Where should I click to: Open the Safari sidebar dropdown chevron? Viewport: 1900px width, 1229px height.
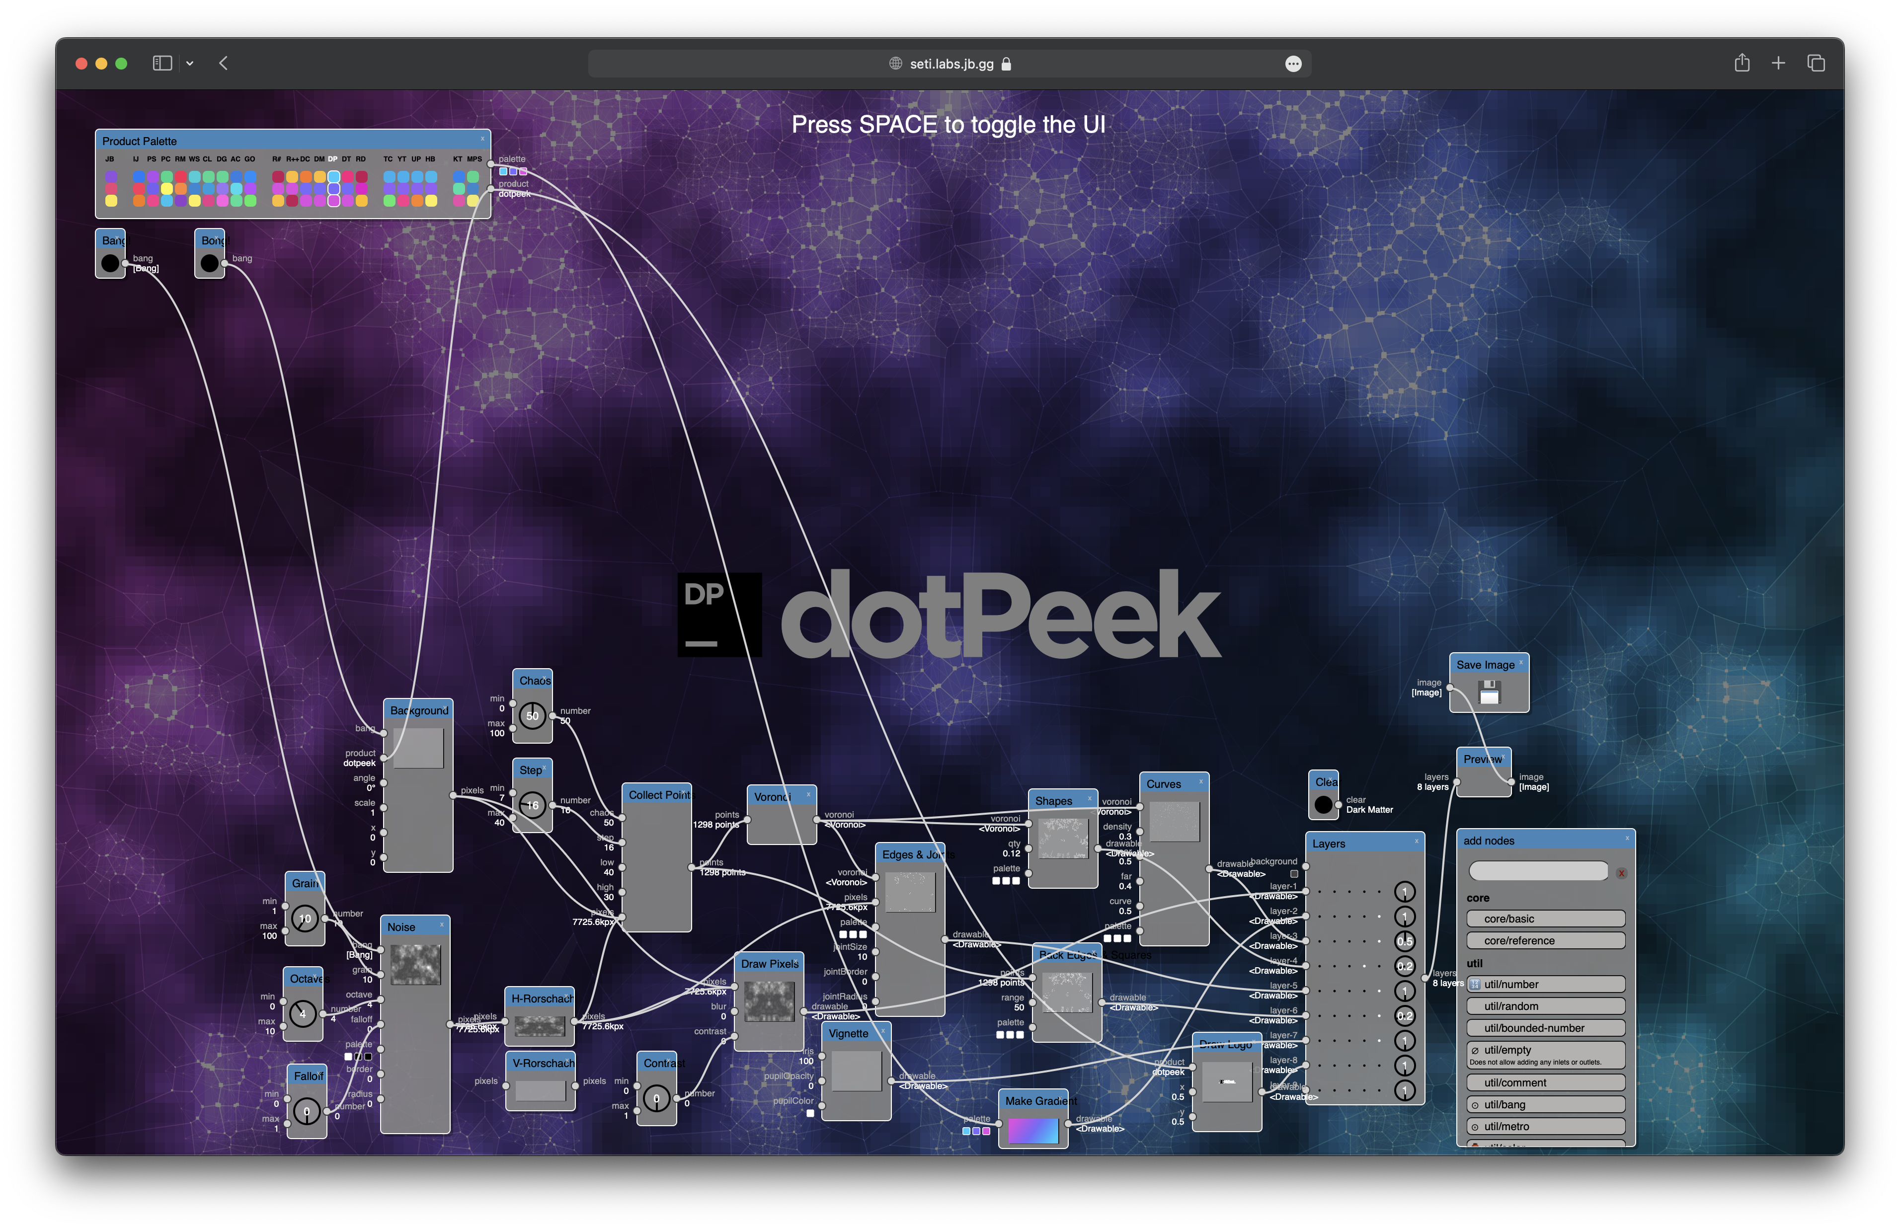[x=190, y=63]
